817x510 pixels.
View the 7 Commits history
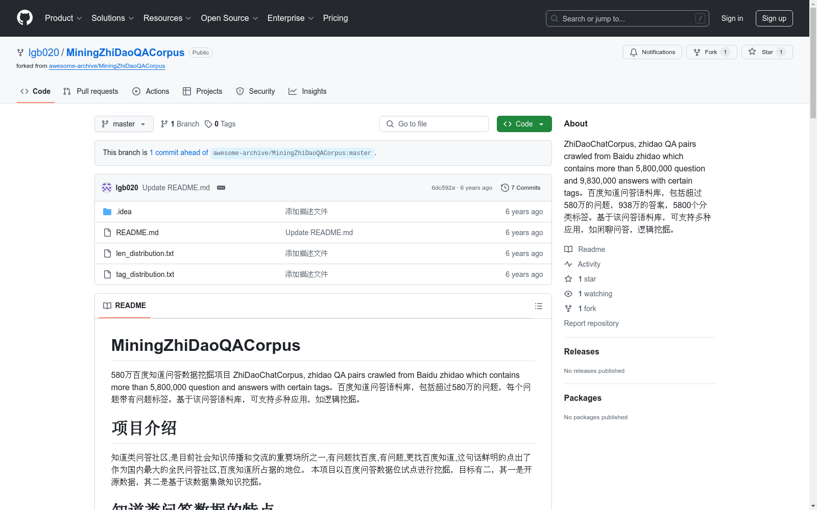coord(520,188)
